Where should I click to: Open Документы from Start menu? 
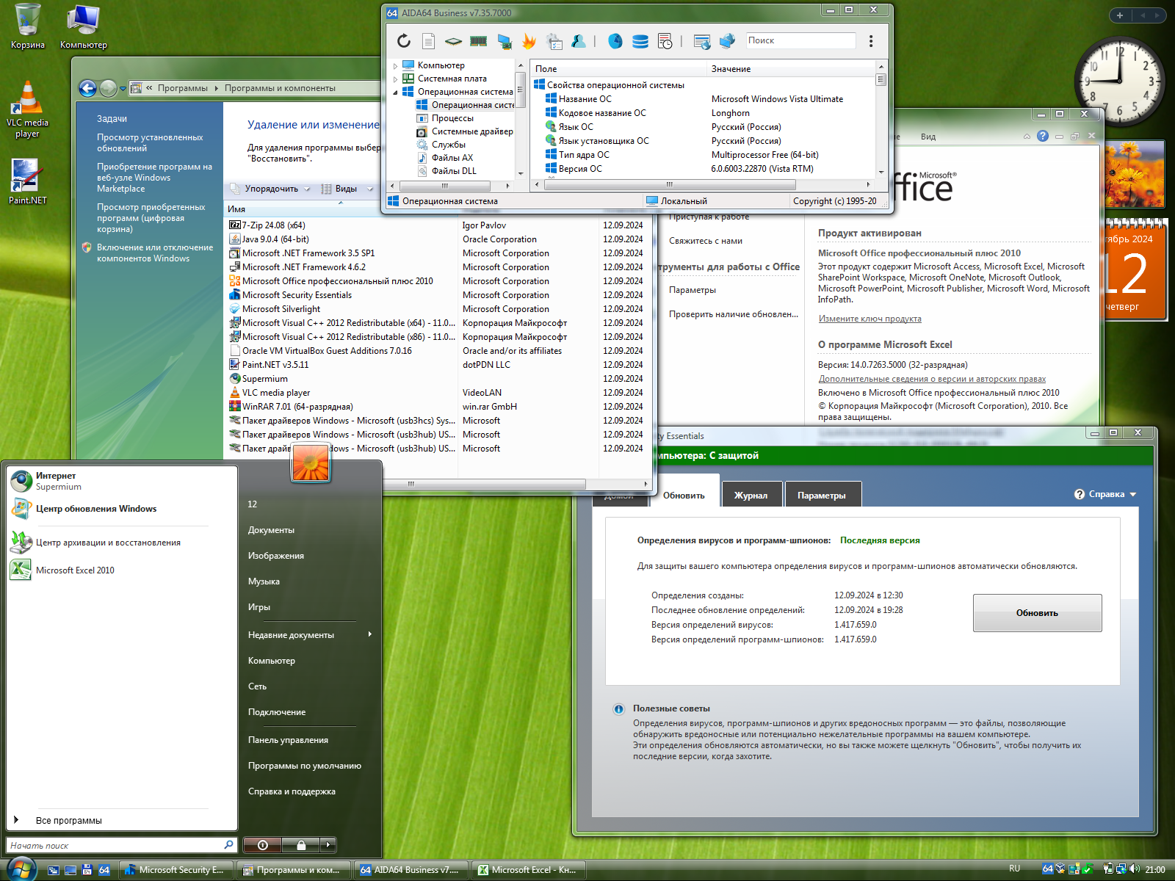271,529
